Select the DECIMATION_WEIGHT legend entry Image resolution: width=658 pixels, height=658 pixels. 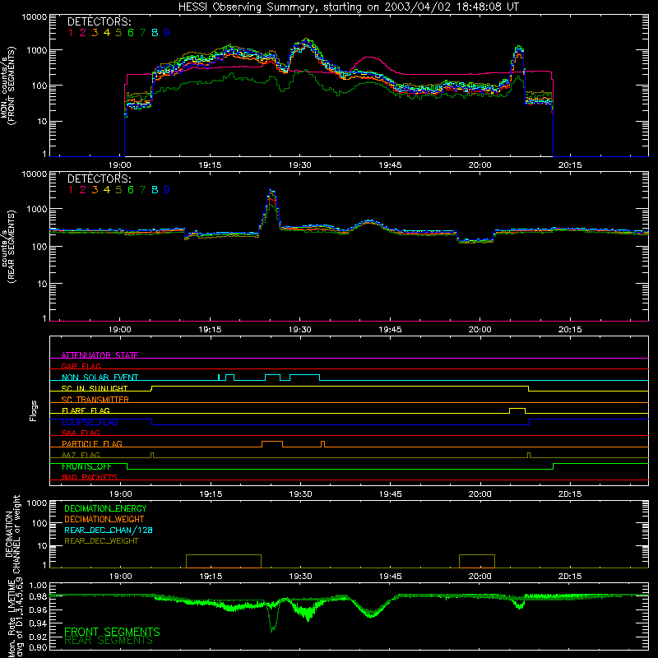[x=104, y=519]
